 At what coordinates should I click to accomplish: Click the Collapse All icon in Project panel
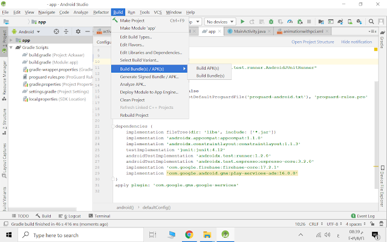pyautogui.click(x=66, y=31)
